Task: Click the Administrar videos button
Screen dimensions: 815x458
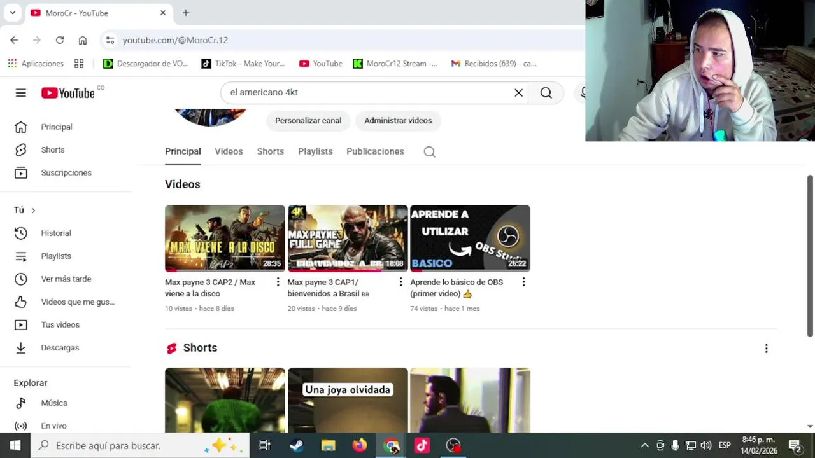Action: [398, 121]
